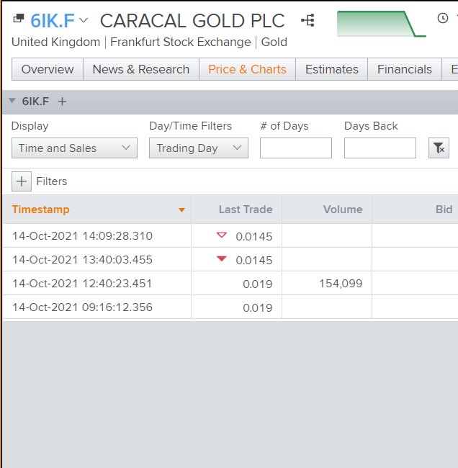Select the 14-Oct-2021 12:40:23.451 row timestamp

(82, 284)
